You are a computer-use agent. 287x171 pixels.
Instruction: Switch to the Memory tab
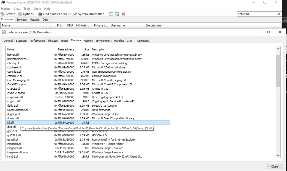[88, 41]
